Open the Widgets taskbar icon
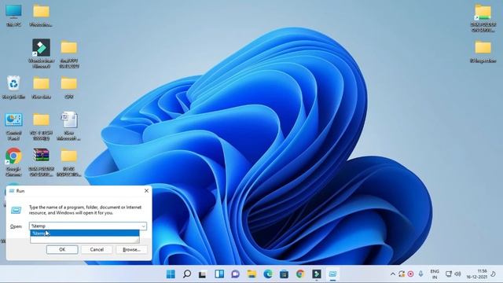This screenshot has width=503, height=283. (219, 274)
